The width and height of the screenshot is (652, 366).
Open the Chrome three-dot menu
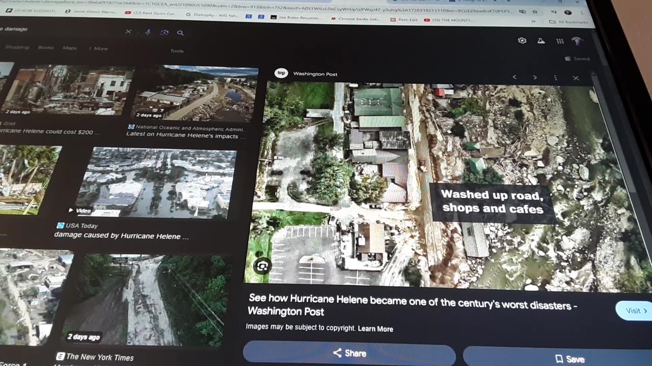click(582, 13)
